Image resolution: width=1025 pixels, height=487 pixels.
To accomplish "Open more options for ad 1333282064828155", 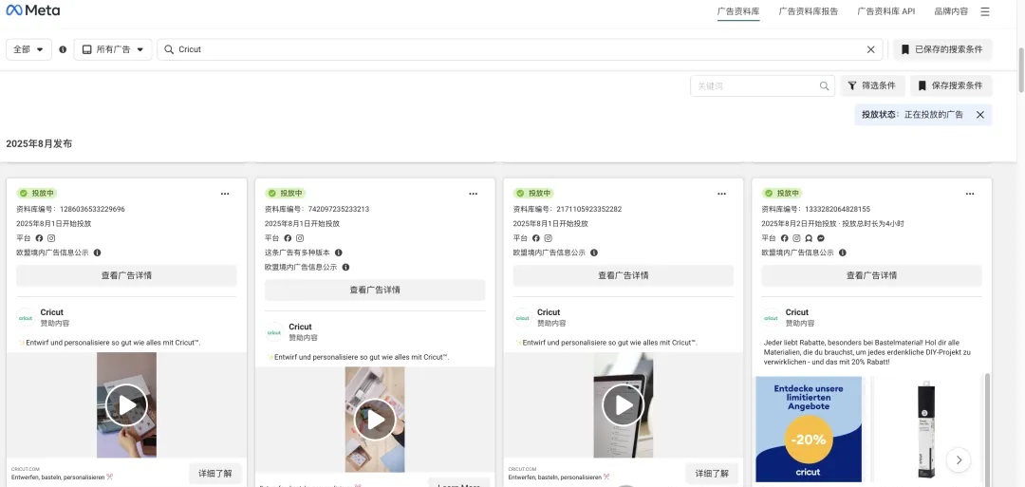I will (x=970, y=194).
